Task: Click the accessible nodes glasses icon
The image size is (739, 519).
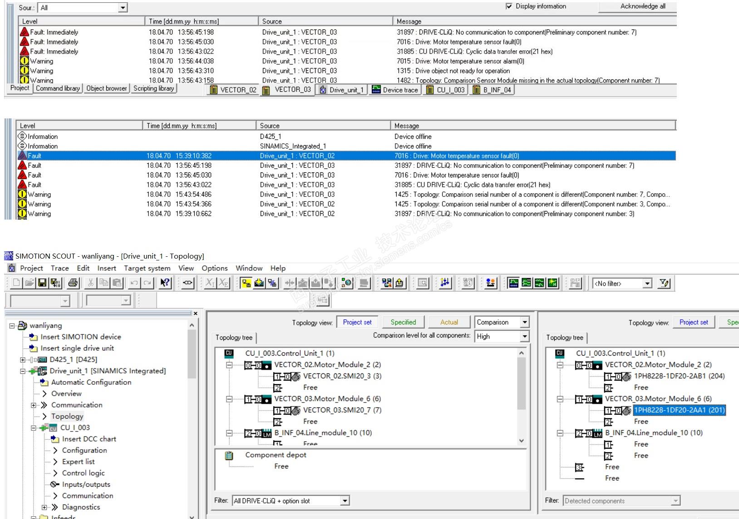Action: click(x=187, y=283)
